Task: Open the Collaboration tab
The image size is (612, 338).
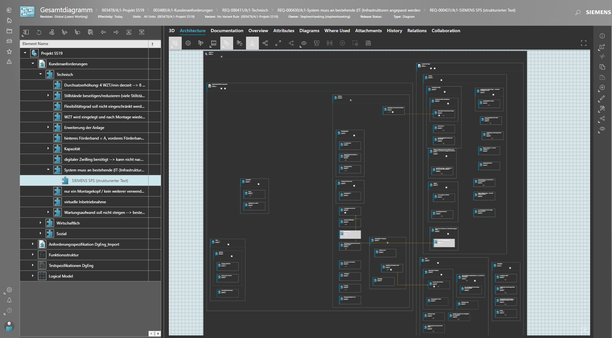Action: 446,31
